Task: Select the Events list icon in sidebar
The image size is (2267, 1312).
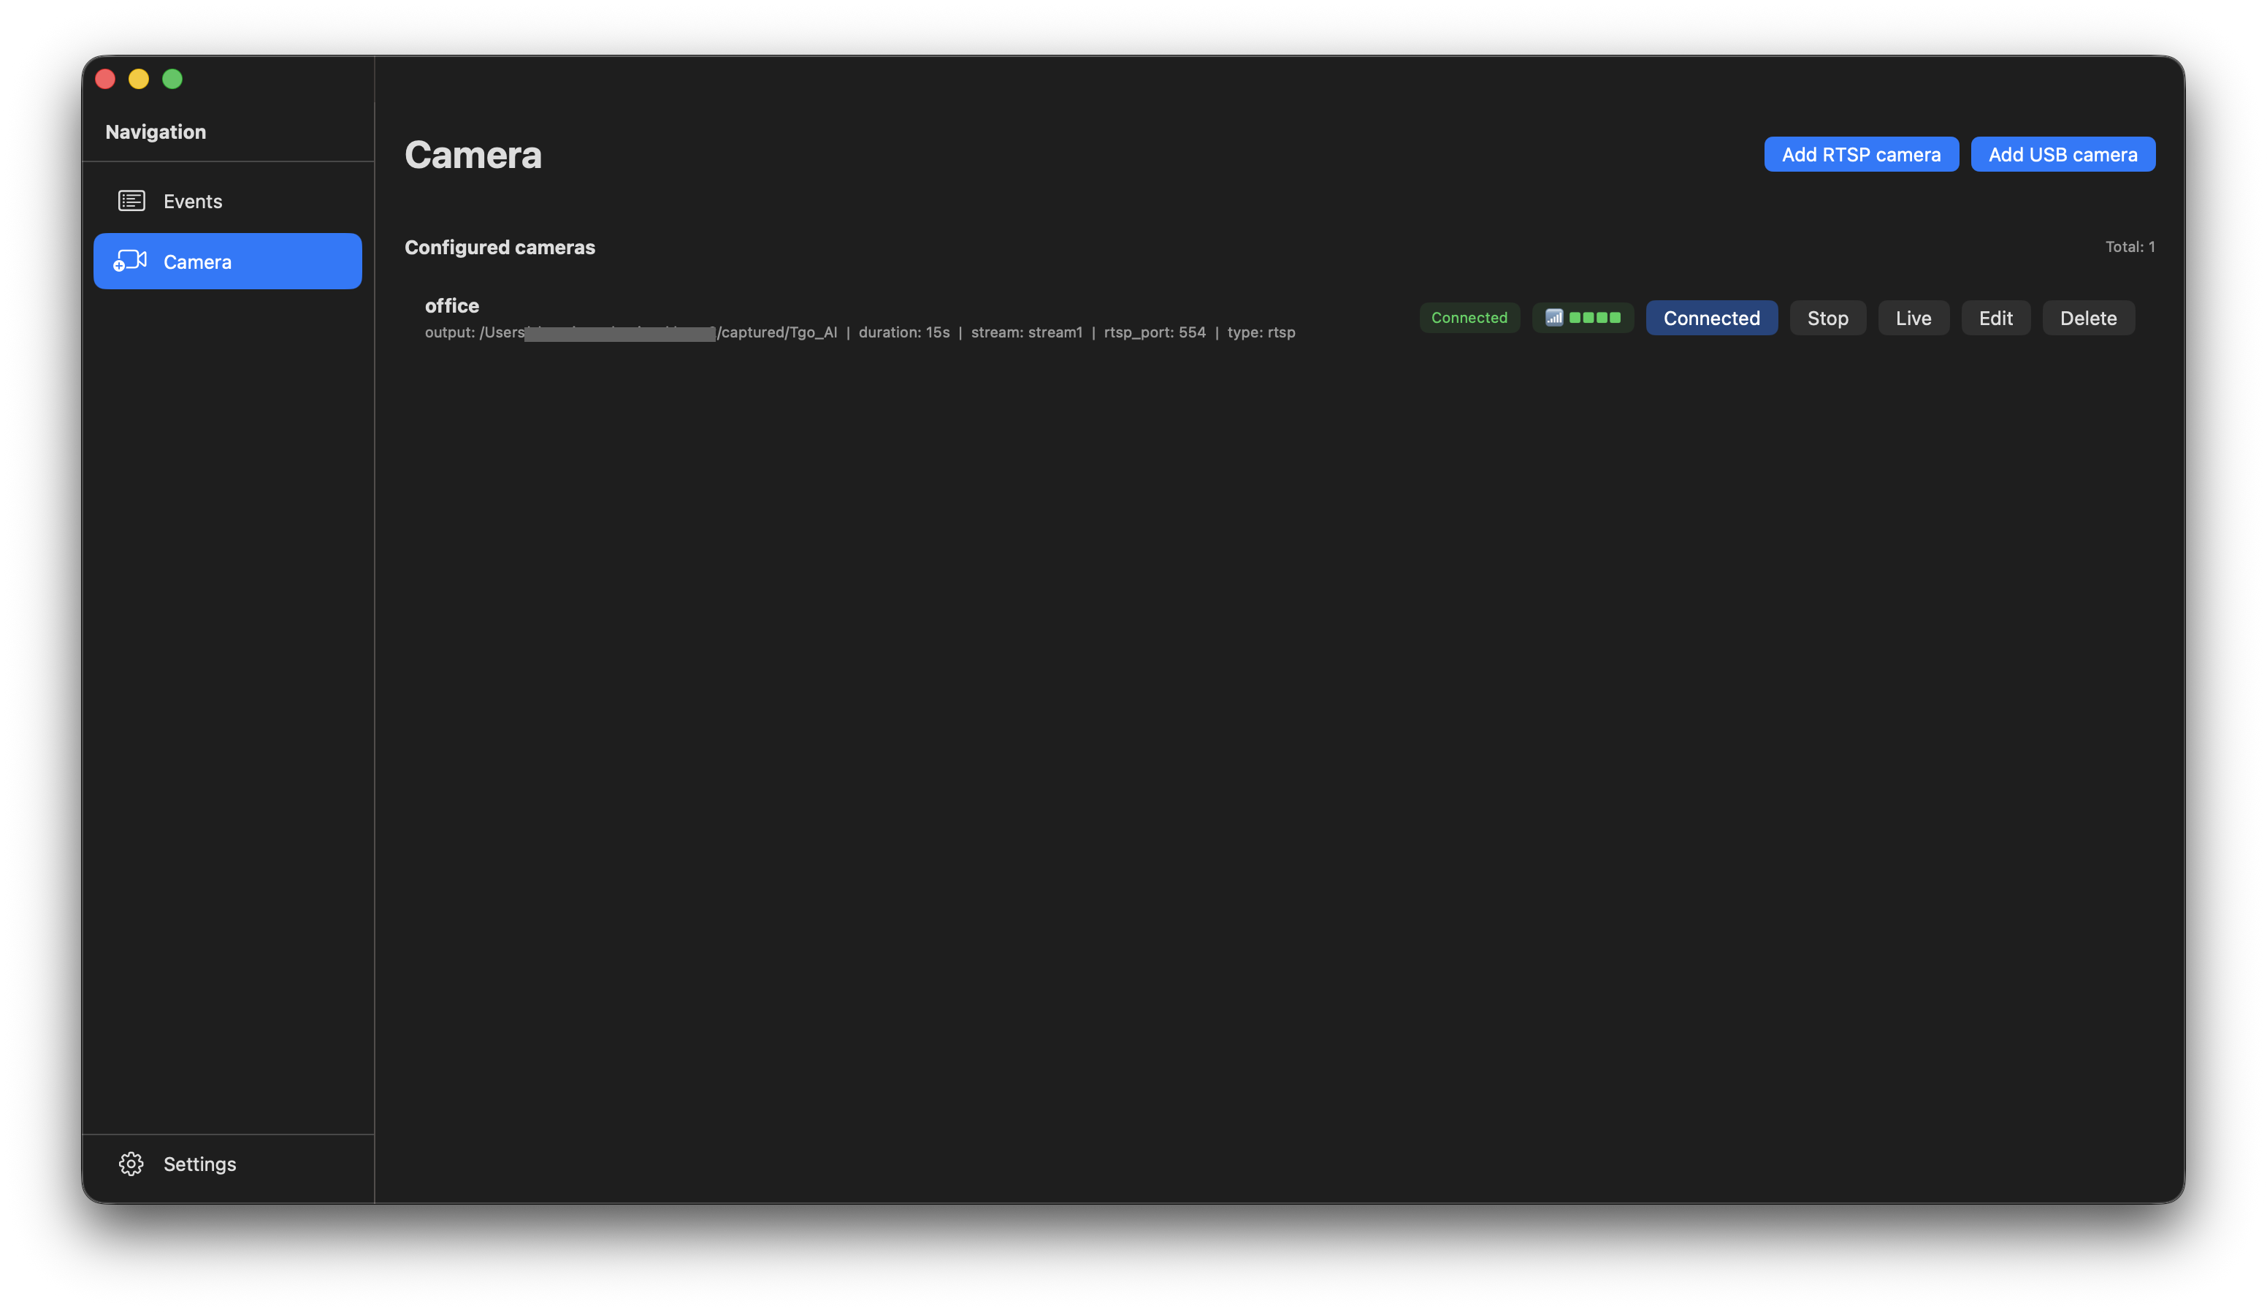Action: click(131, 201)
